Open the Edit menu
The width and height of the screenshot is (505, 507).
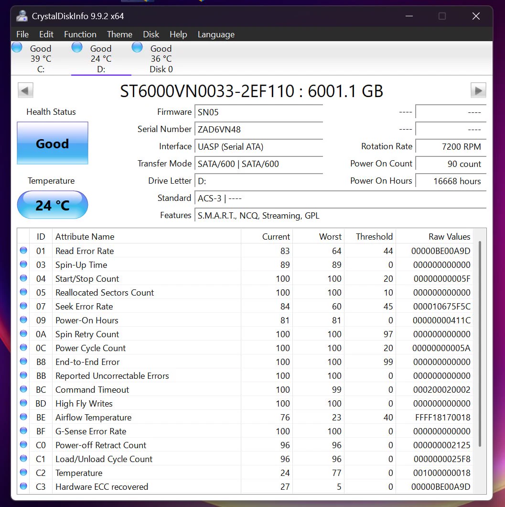(46, 34)
